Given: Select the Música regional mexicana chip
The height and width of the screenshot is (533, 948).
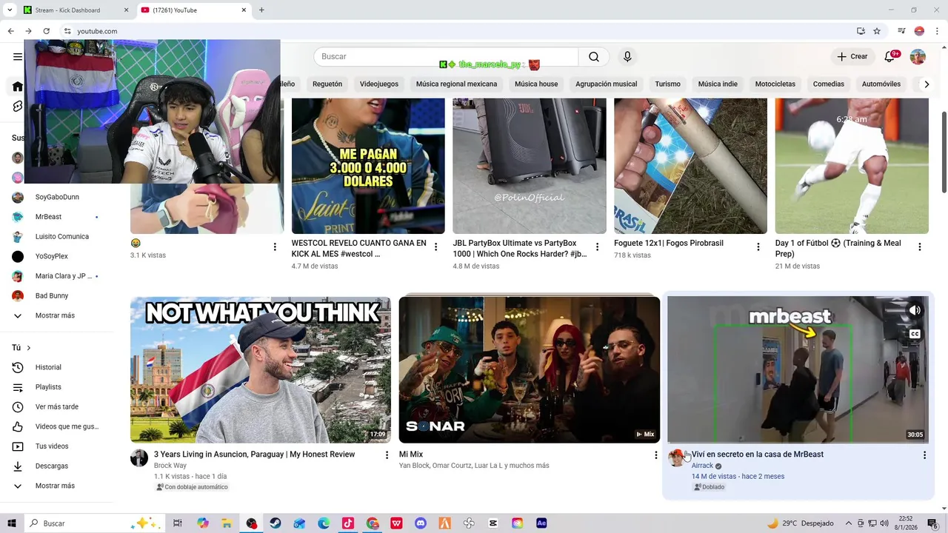Looking at the screenshot, I should tap(456, 84).
